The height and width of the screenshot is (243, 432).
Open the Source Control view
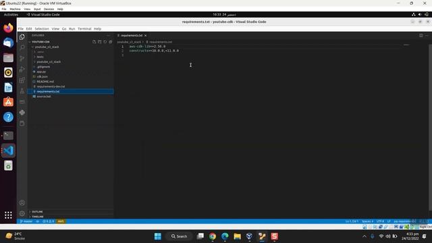(x=22, y=59)
